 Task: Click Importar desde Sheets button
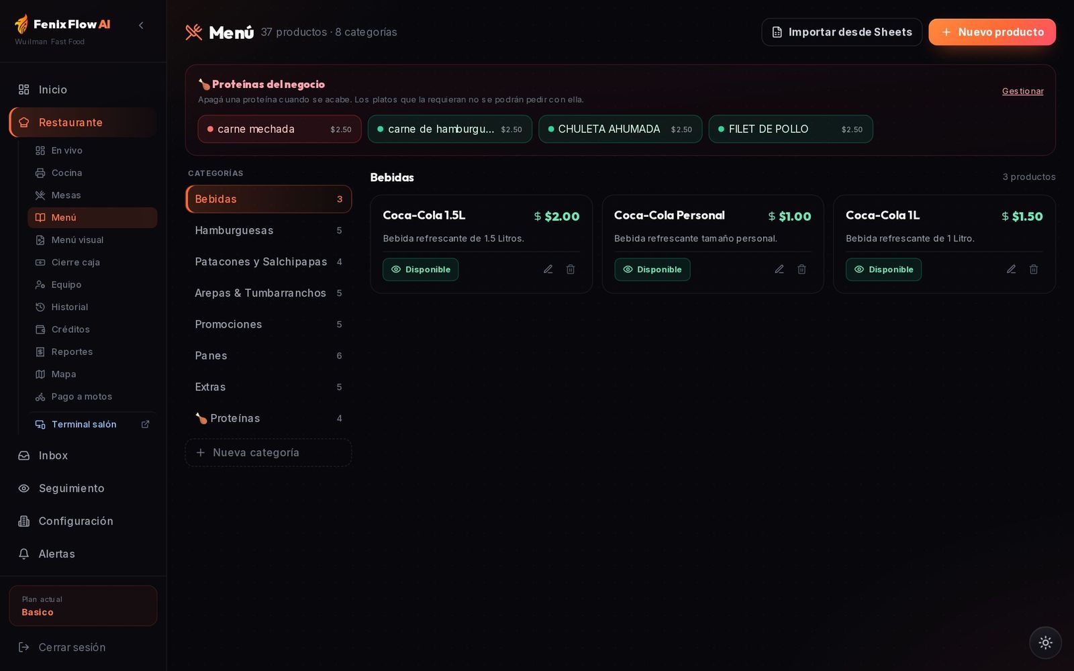coord(842,32)
